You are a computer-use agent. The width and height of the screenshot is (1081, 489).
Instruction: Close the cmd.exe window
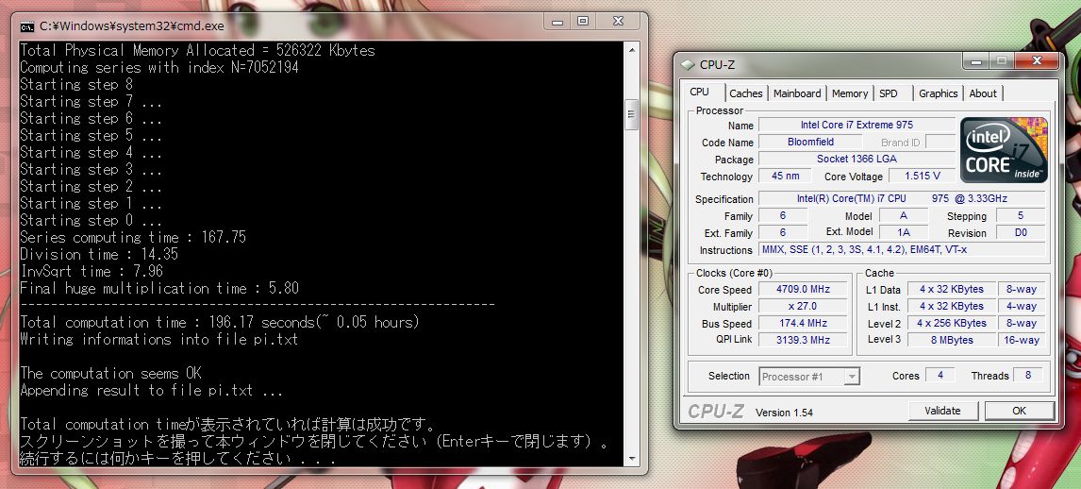coord(617,22)
